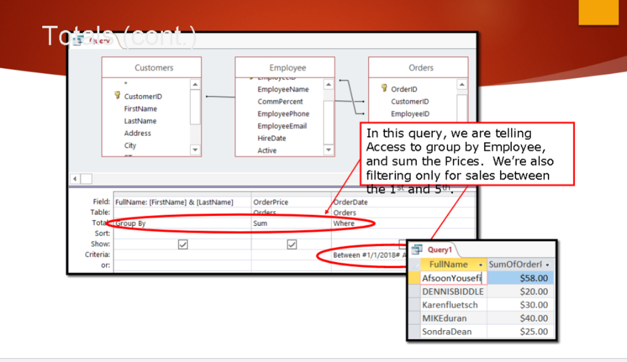
Task: Click the Group By total cell
Action: pyautogui.click(x=182, y=223)
